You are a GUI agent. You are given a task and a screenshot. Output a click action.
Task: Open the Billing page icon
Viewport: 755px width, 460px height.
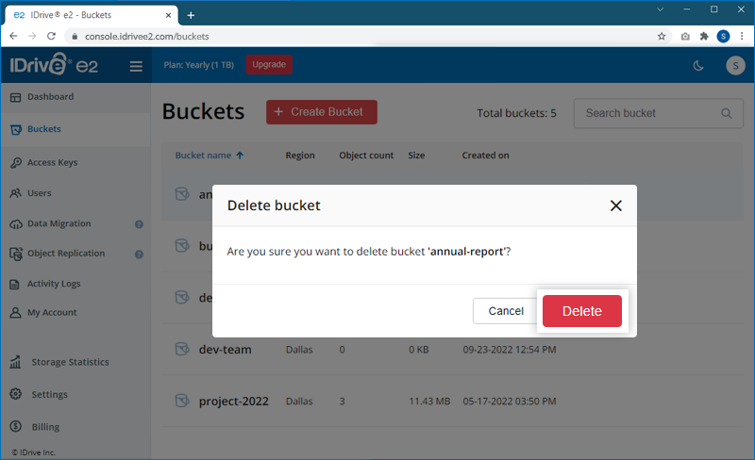pos(16,427)
